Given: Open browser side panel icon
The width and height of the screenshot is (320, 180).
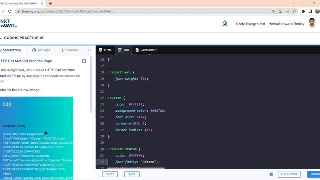Looking at the screenshot, I should click(310, 11).
